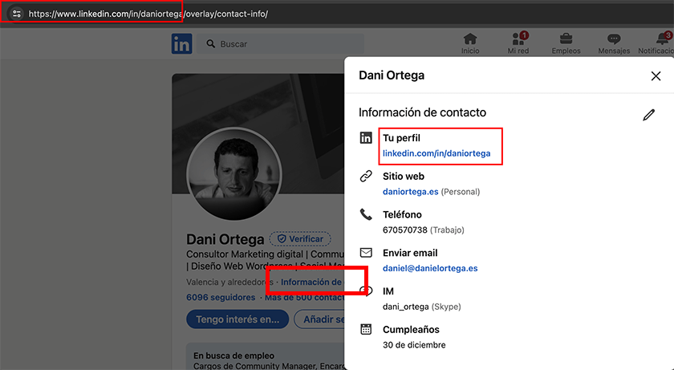Open the Inicio home icon
Screen dimensions: 674x370
pyautogui.click(x=470, y=39)
